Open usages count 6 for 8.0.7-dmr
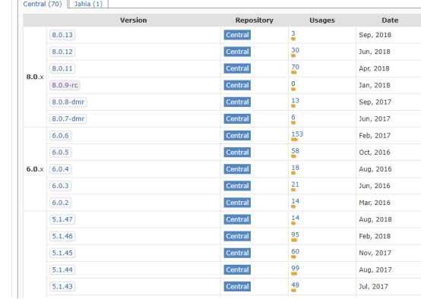 (293, 117)
